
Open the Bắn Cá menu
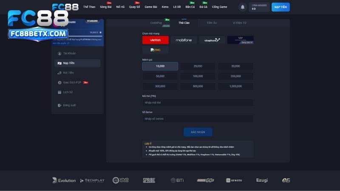190,7
